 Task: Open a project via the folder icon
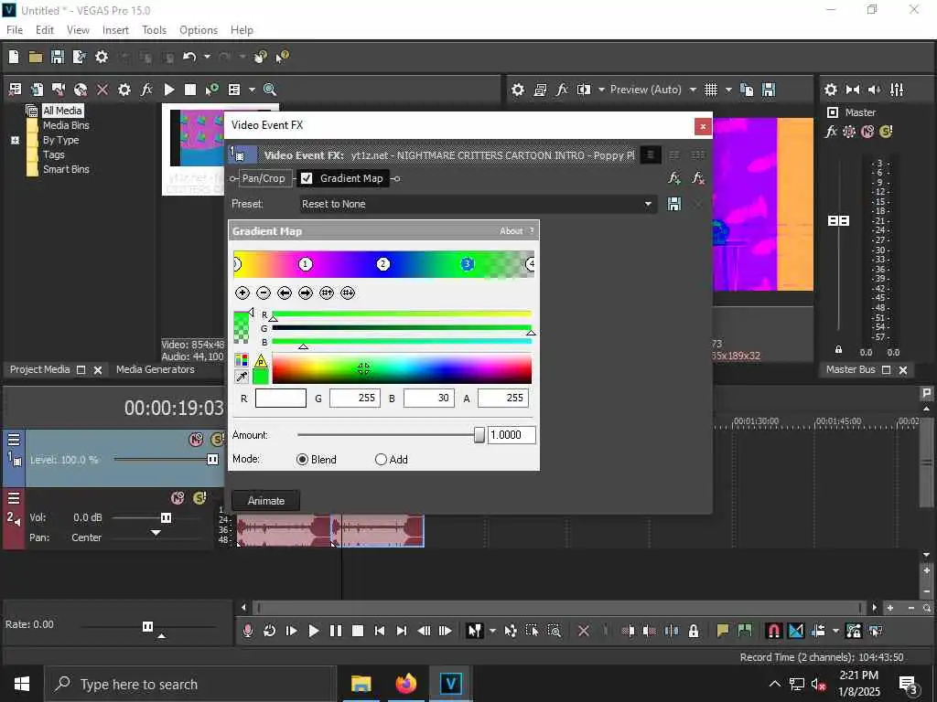(36, 57)
